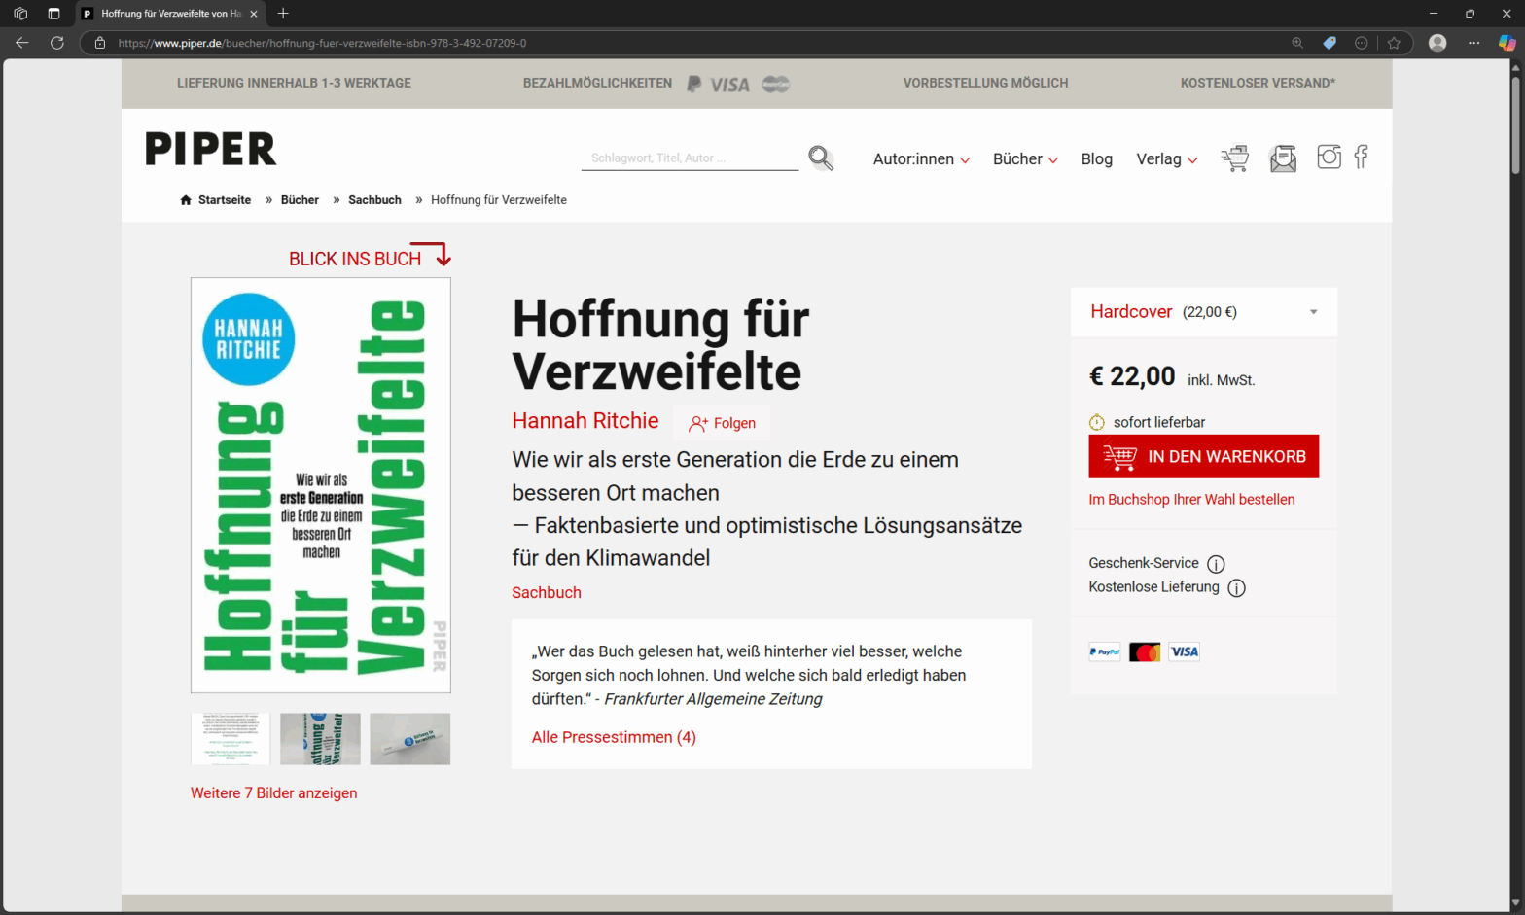Click the Geschenk-Service label
The width and height of the screenshot is (1525, 915).
[x=1144, y=563]
